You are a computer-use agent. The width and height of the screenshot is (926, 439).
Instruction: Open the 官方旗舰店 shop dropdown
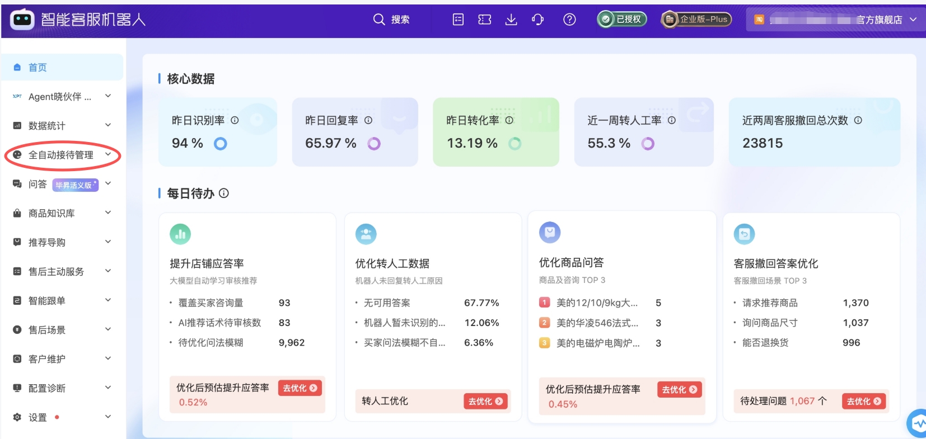tap(835, 20)
